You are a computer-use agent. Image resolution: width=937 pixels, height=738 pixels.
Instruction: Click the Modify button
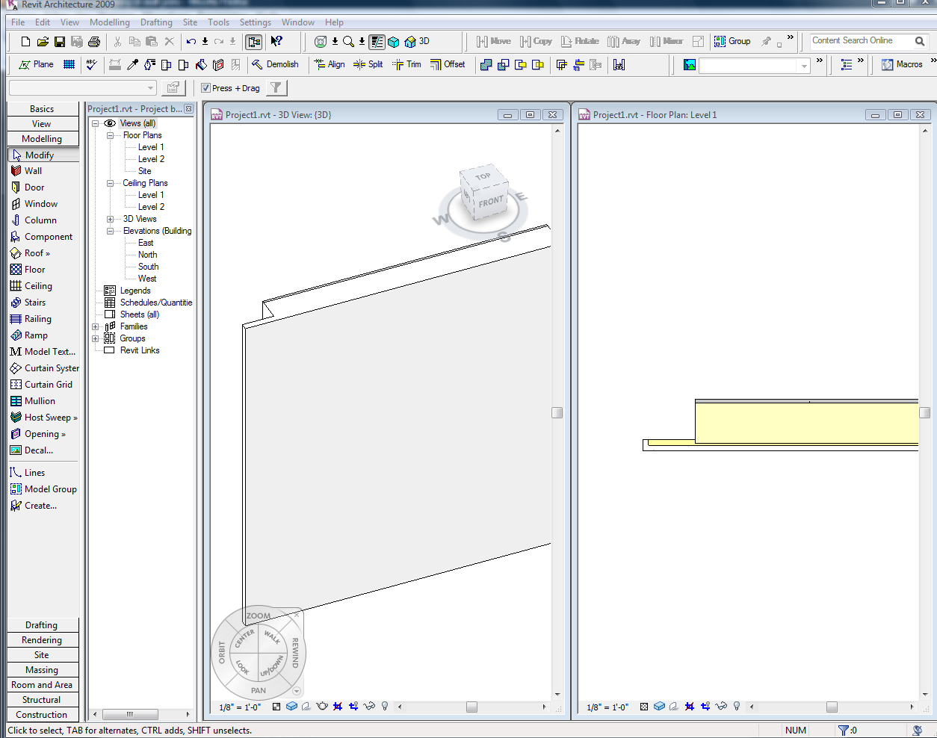pyautogui.click(x=39, y=155)
